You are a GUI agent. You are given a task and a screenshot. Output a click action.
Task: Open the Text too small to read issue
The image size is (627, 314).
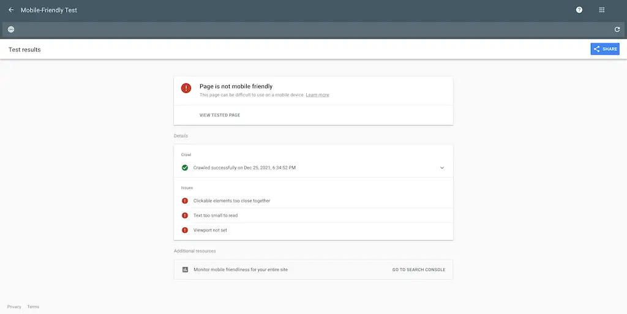(216, 215)
